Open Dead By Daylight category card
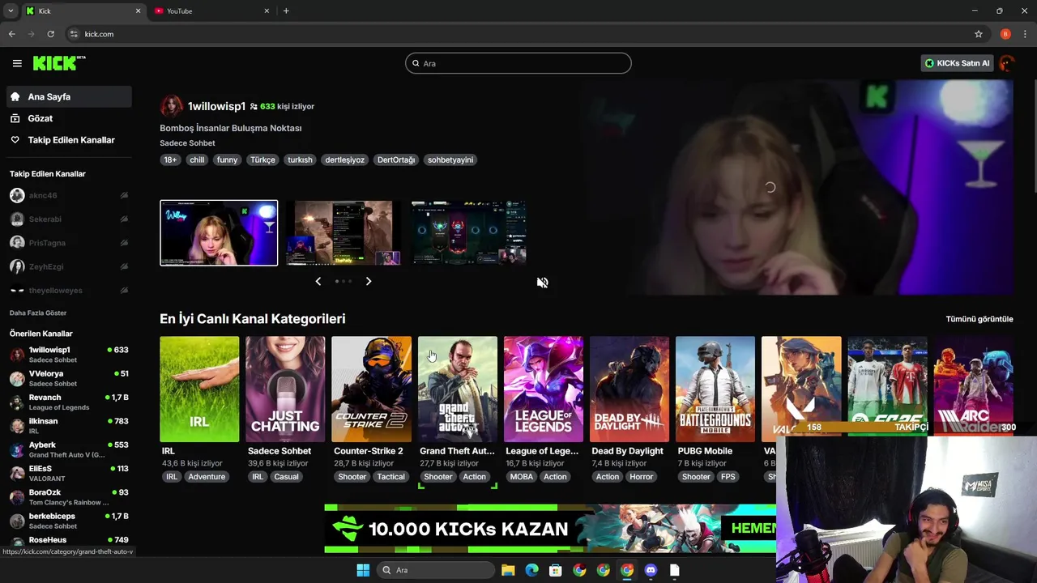This screenshot has height=583, width=1037. point(629,389)
